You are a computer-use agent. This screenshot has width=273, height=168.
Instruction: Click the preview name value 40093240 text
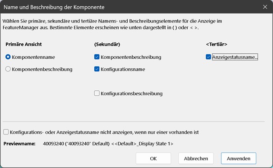108,144
